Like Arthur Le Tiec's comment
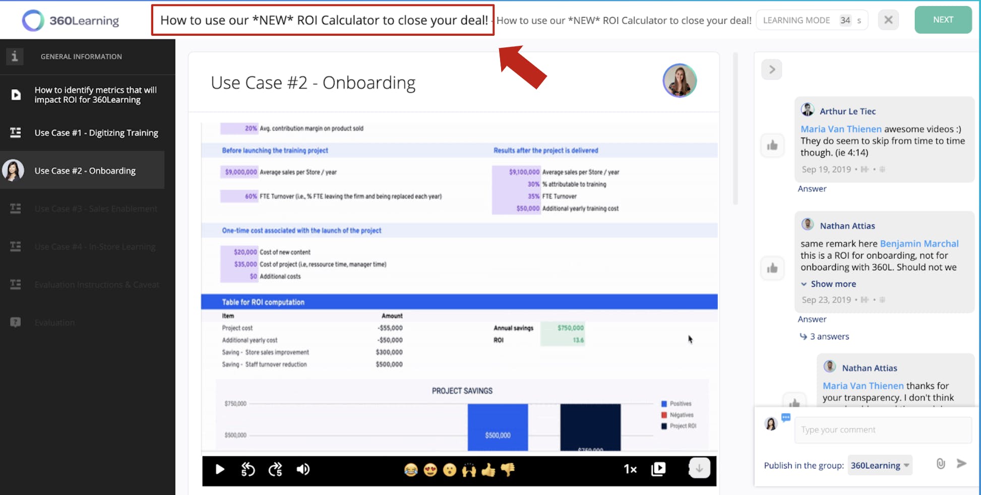The height and width of the screenshot is (495, 981). (772, 146)
